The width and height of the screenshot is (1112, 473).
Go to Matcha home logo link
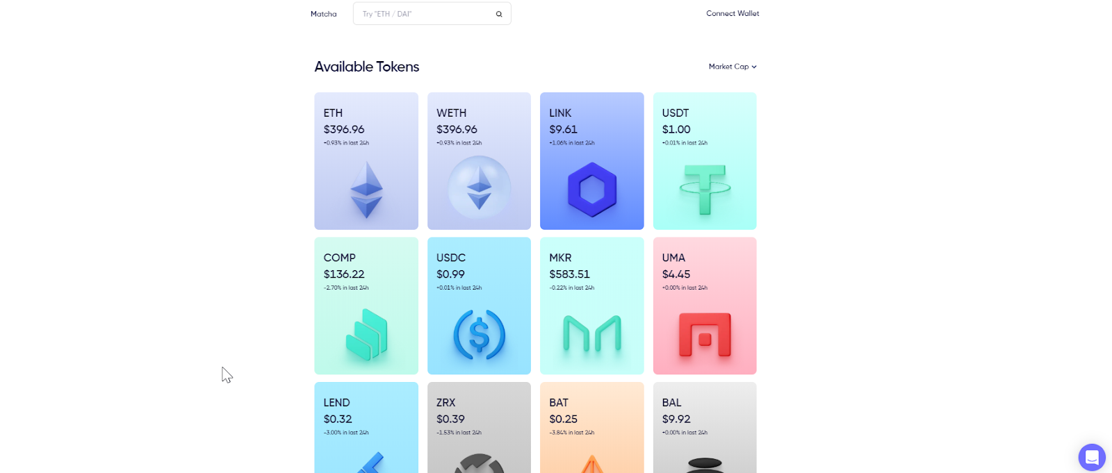(324, 14)
